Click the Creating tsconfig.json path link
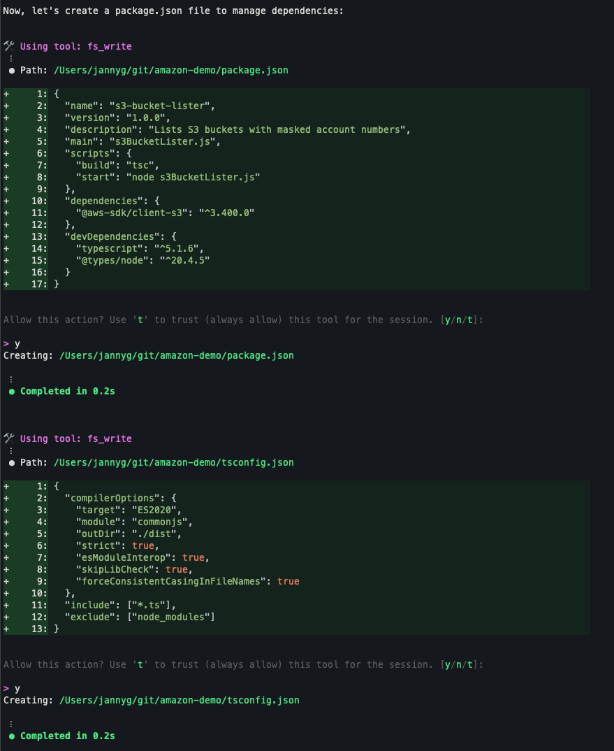This screenshot has width=614, height=751. pyautogui.click(x=180, y=700)
